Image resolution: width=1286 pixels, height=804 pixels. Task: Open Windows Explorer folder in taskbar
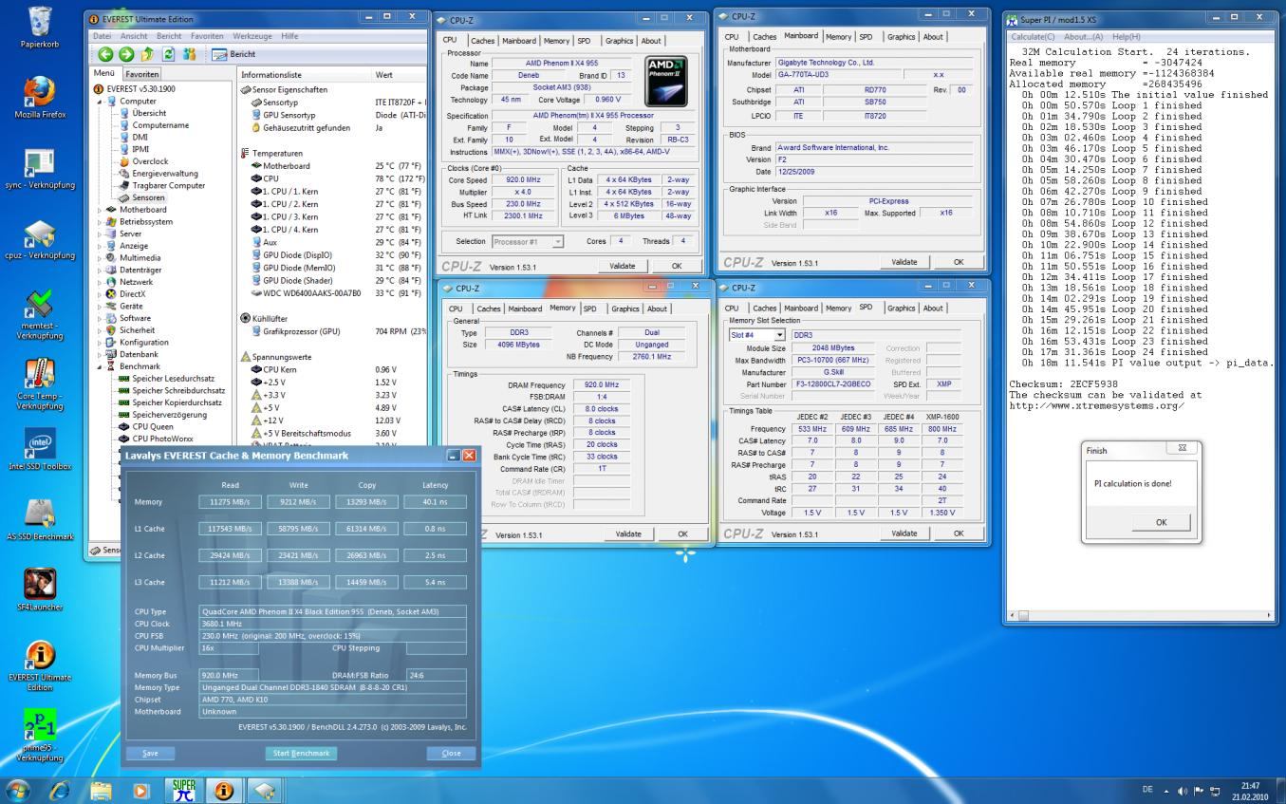click(x=101, y=789)
